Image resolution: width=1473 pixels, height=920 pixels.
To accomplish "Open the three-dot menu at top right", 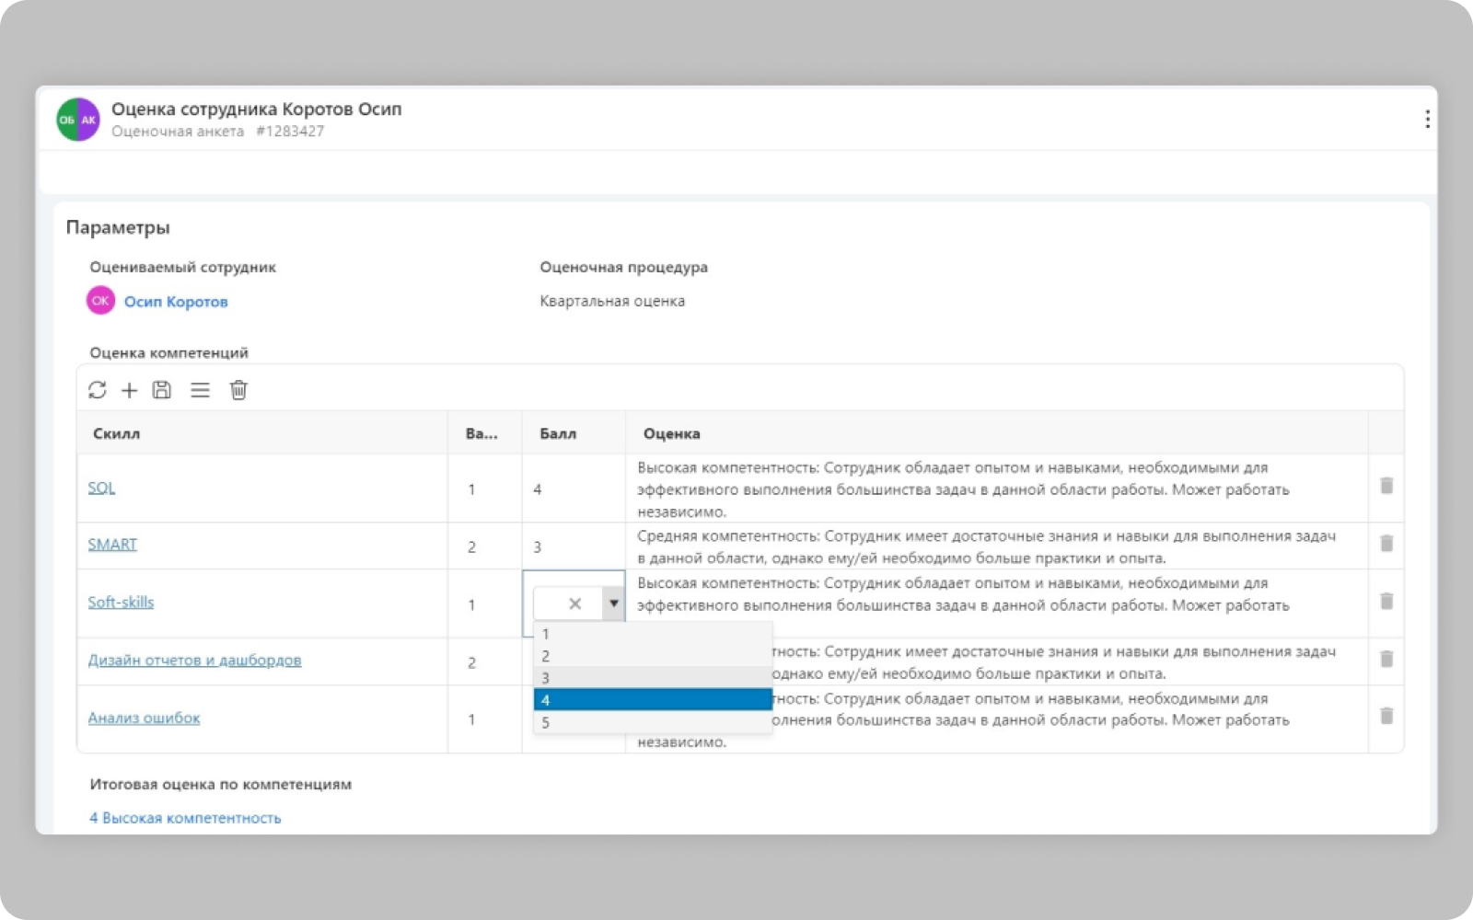I will [x=1427, y=119].
